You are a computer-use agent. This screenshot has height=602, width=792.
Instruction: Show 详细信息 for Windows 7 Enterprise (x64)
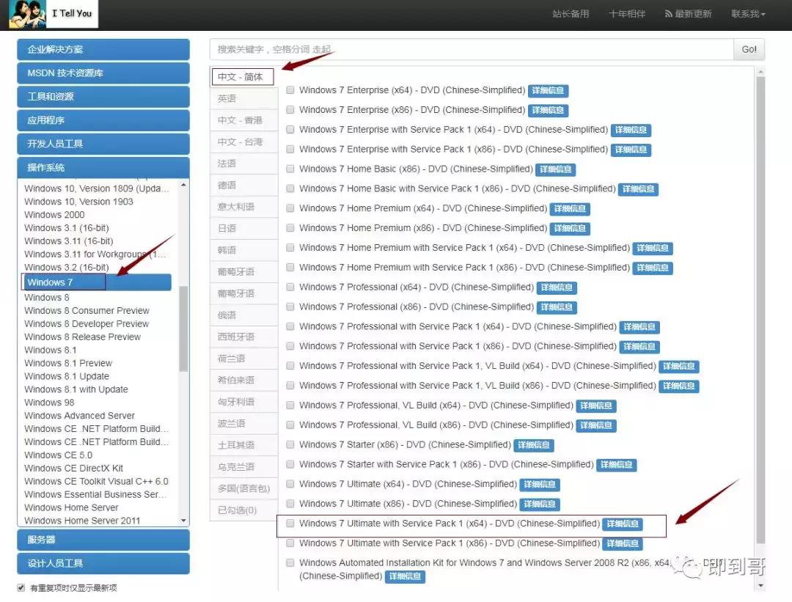tap(548, 90)
